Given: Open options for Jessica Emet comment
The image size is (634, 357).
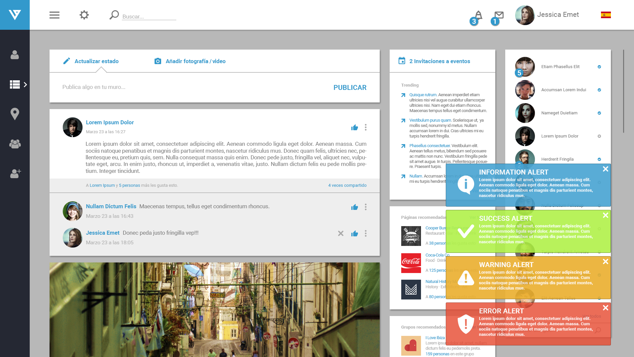Looking at the screenshot, I should pos(366,233).
